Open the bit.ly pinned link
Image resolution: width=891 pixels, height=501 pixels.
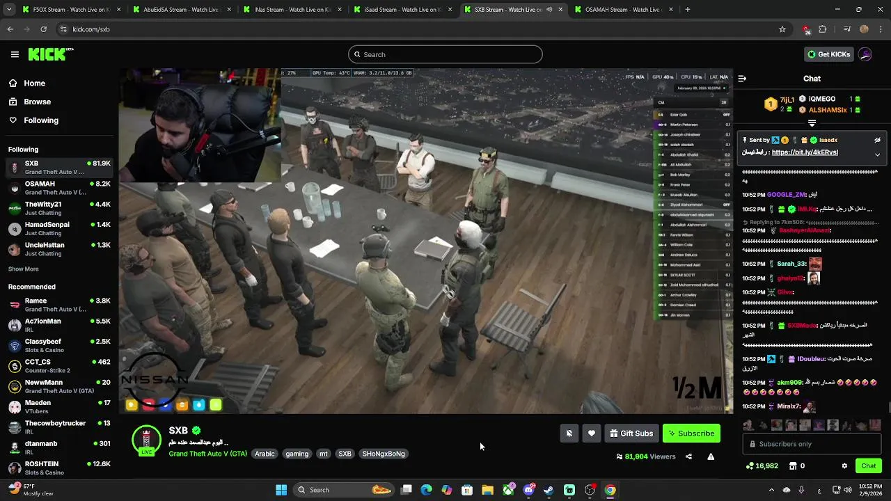pos(805,152)
